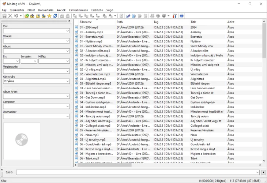Click the Remove tag X icon

[10, 16]
